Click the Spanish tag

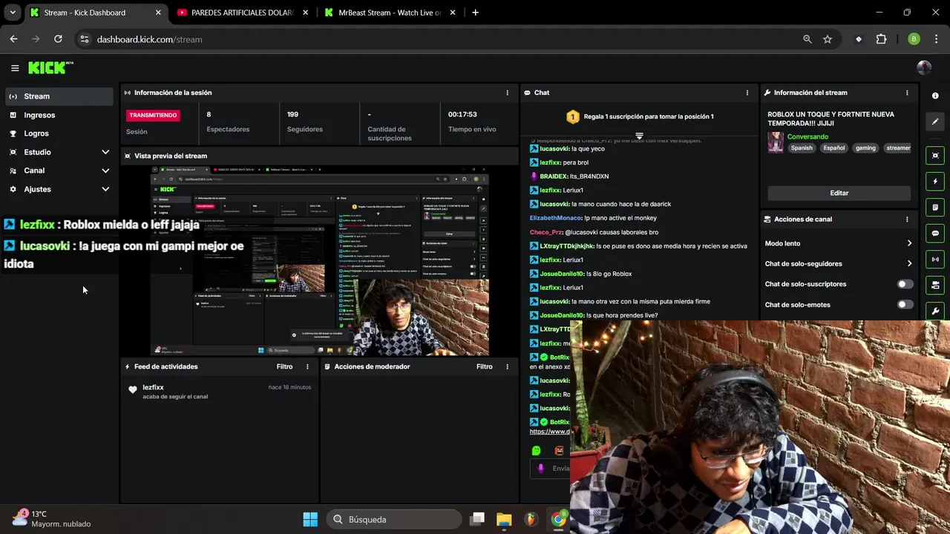click(802, 148)
